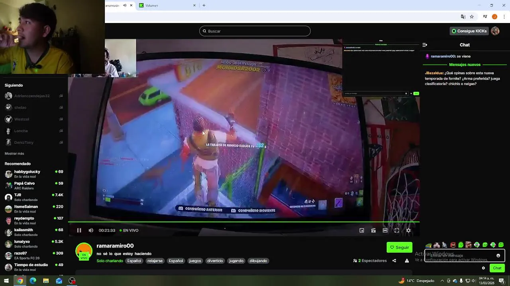Switch to the Volumen browser tab

pyautogui.click(x=167, y=6)
